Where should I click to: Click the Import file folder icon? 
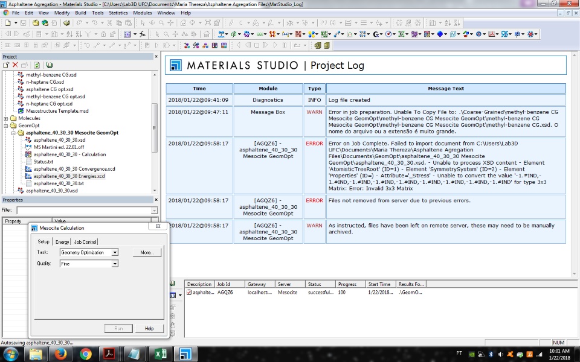36,23
